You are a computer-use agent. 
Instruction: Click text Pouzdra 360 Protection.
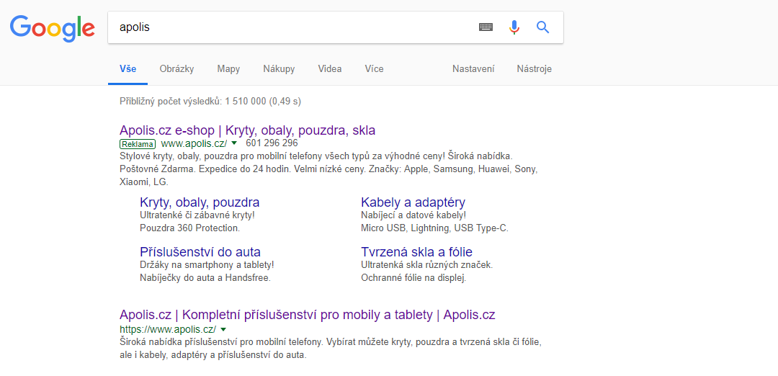[x=190, y=228]
